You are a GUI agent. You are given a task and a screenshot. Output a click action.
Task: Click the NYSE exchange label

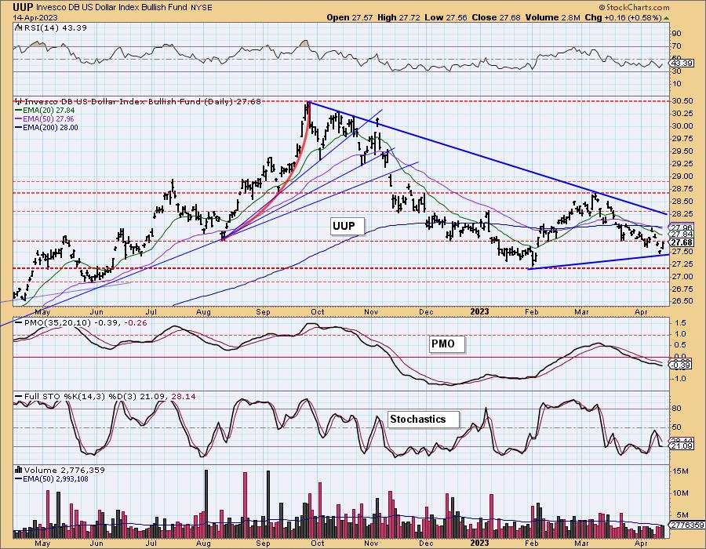[x=200, y=8]
